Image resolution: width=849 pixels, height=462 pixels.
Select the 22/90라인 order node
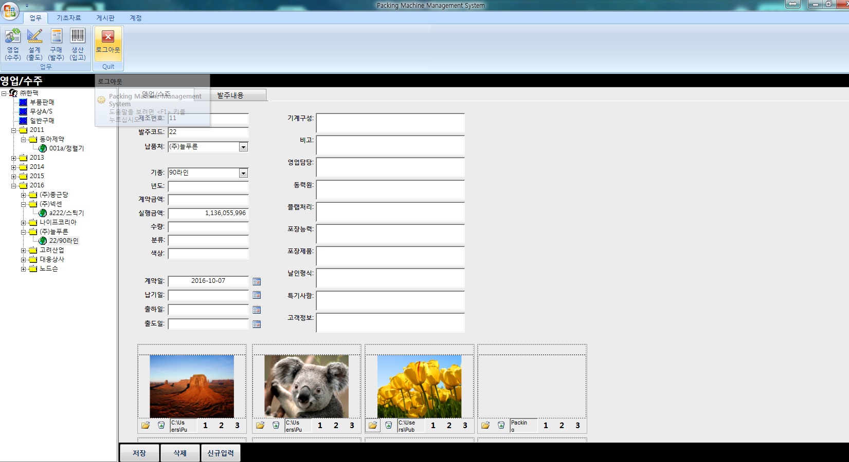[64, 241]
